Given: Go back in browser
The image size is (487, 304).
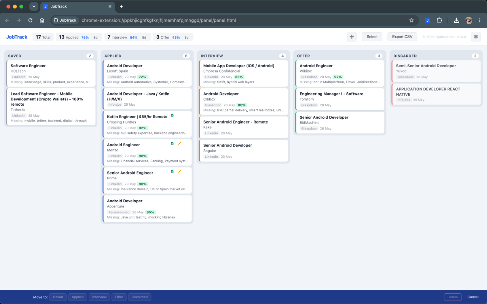Looking at the screenshot, I should coord(7,20).
